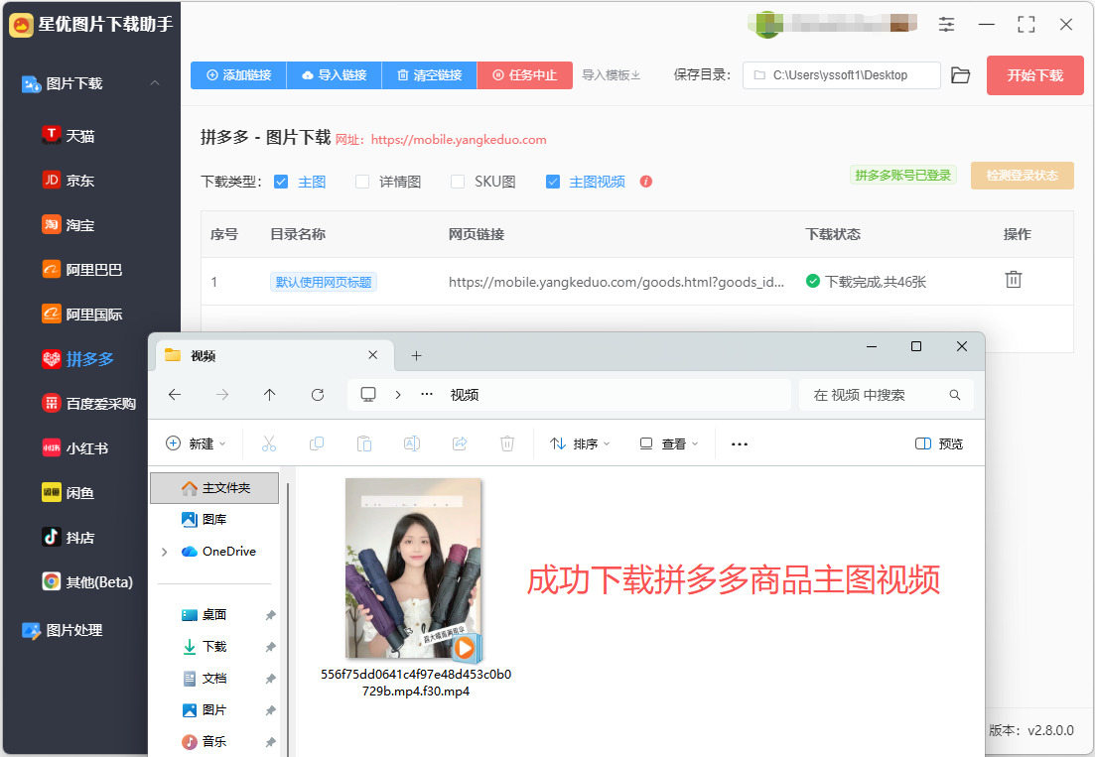This screenshot has width=1095, height=757.
Task: Open the 阿里国际 download section
Action: pyautogui.click(x=82, y=314)
